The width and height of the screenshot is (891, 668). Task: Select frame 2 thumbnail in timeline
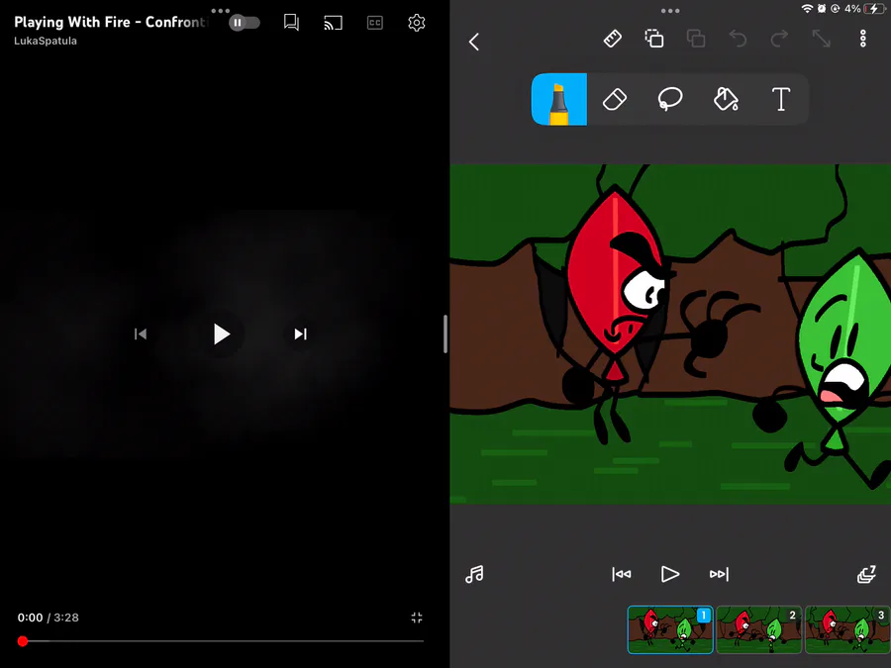(x=758, y=629)
